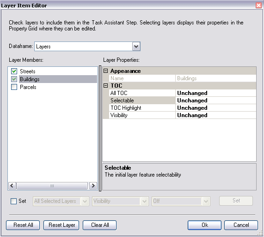This screenshot has height=237, width=264.
Task: Collapse the TOC property group
Action: (105, 86)
